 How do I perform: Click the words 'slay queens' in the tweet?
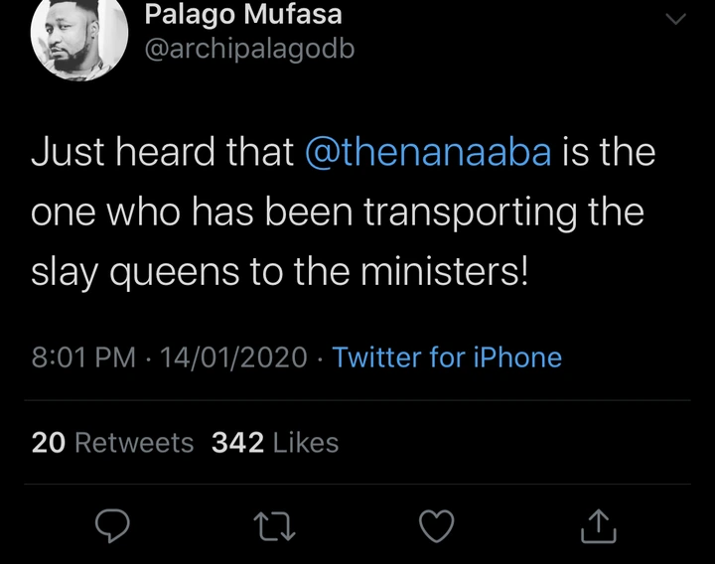click(135, 273)
